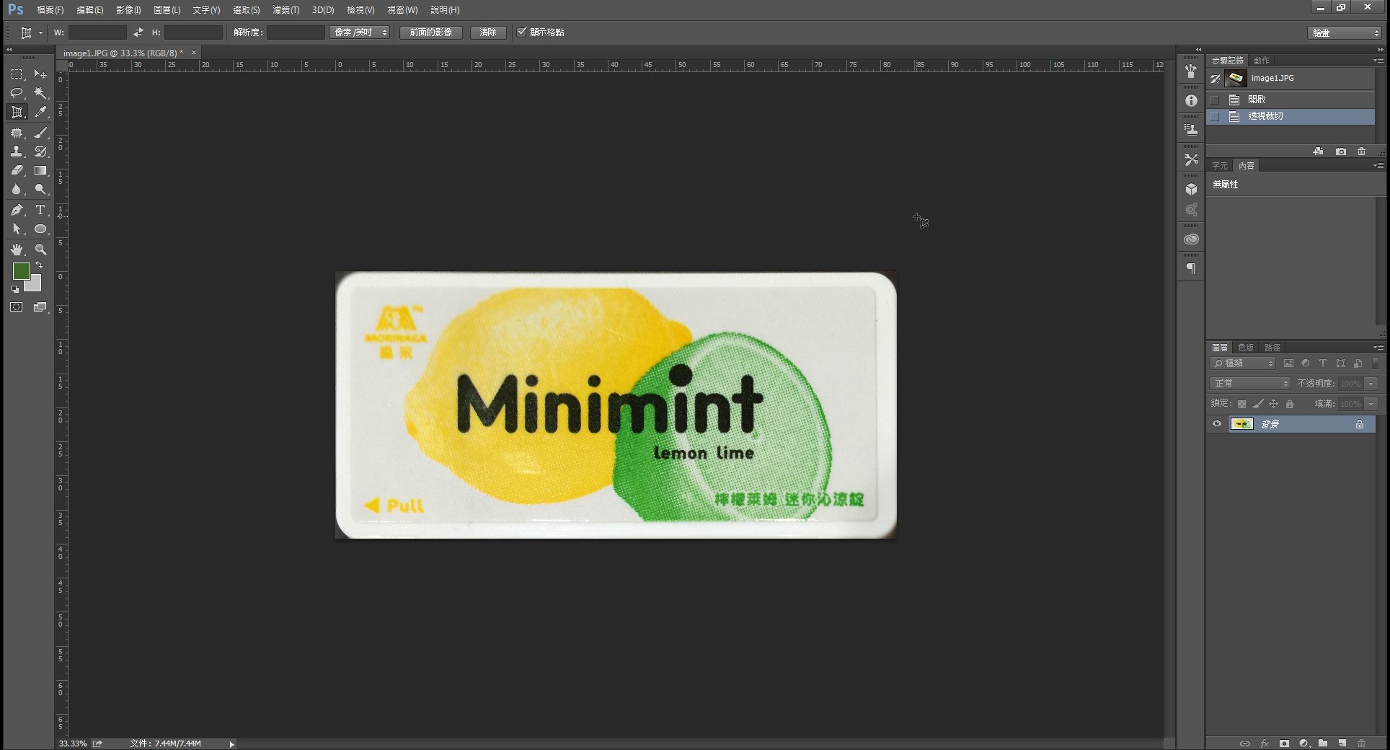Add layer style fx icon
The width and height of the screenshot is (1390, 750).
(x=1265, y=744)
